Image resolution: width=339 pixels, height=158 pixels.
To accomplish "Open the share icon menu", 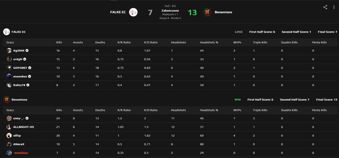I will point(325,7).
